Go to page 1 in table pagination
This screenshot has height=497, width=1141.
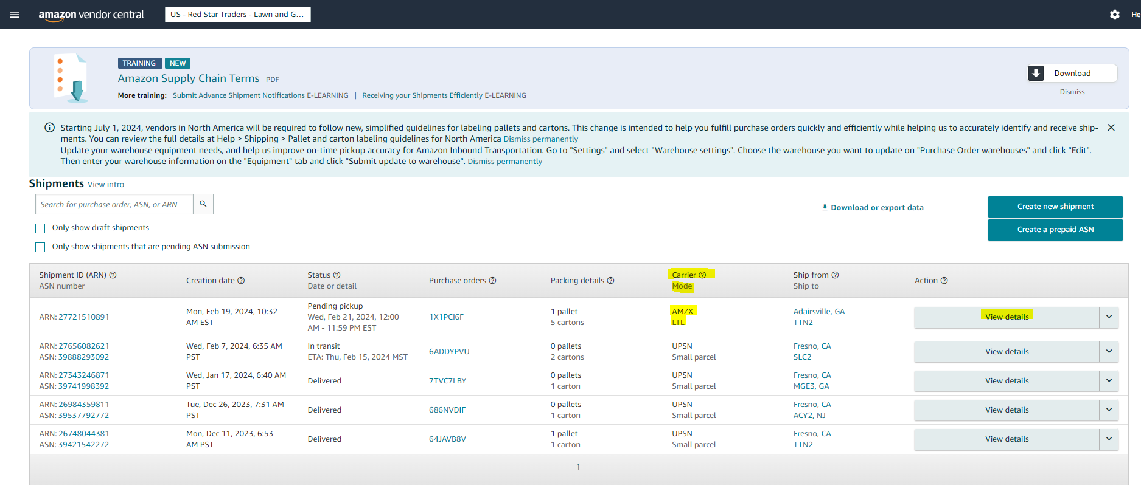(x=578, y=467)
